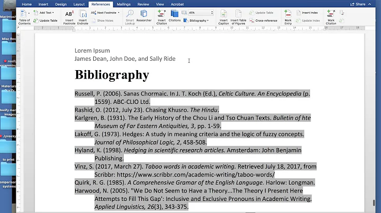This screenshot has height=213, width=381.
Task: Click the Quirk, R. G. (1985) entry
Action: coord(195,182)
